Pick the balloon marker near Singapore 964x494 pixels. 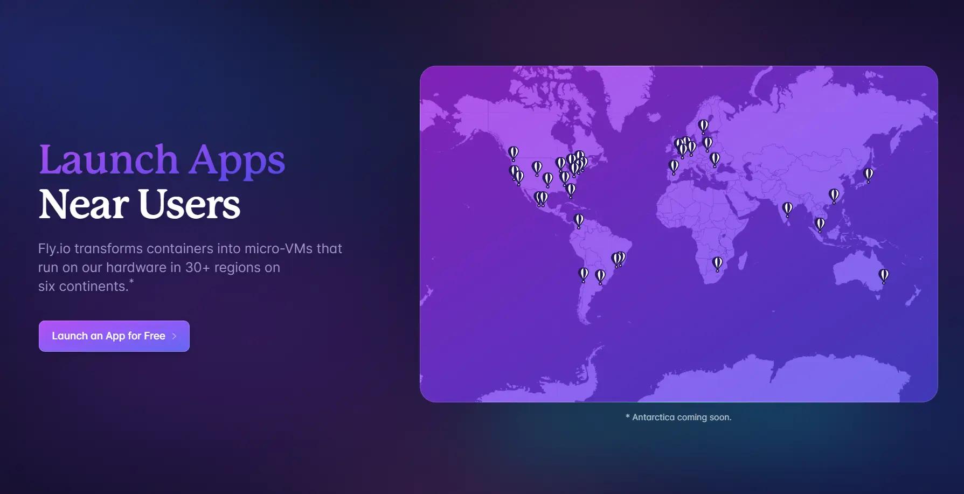tap(820, 224)
